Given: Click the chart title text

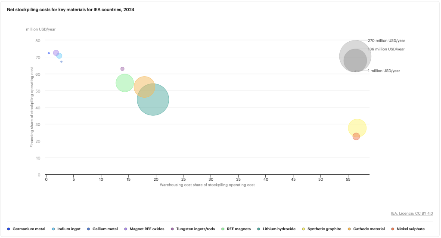Looking at the screenshot, I should coord(71,9).
